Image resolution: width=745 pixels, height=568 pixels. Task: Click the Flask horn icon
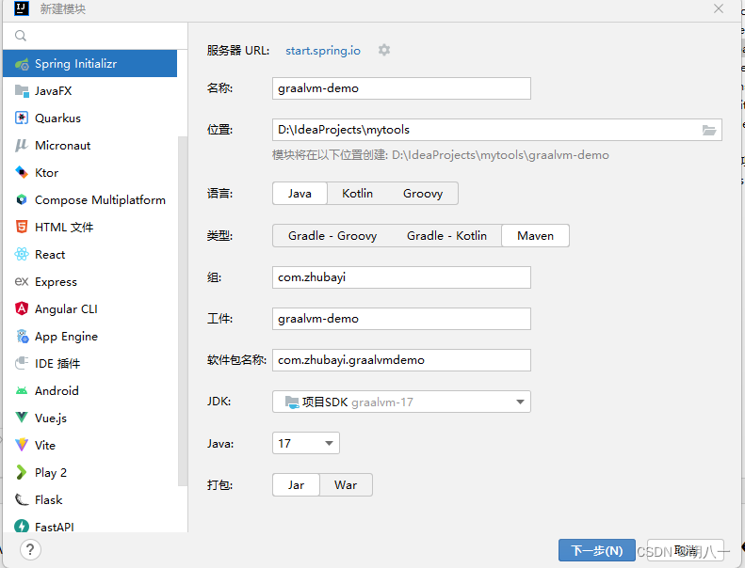(22, 499)
